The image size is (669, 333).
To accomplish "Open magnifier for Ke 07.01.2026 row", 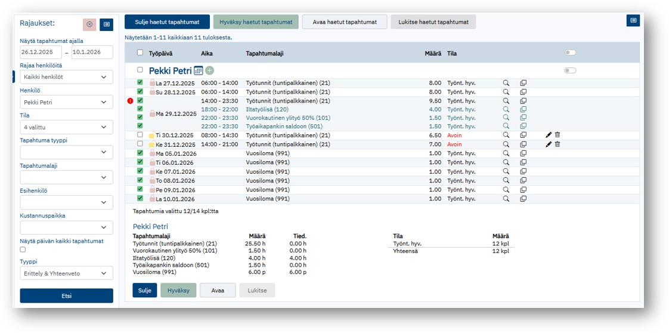I will point(506,171).
